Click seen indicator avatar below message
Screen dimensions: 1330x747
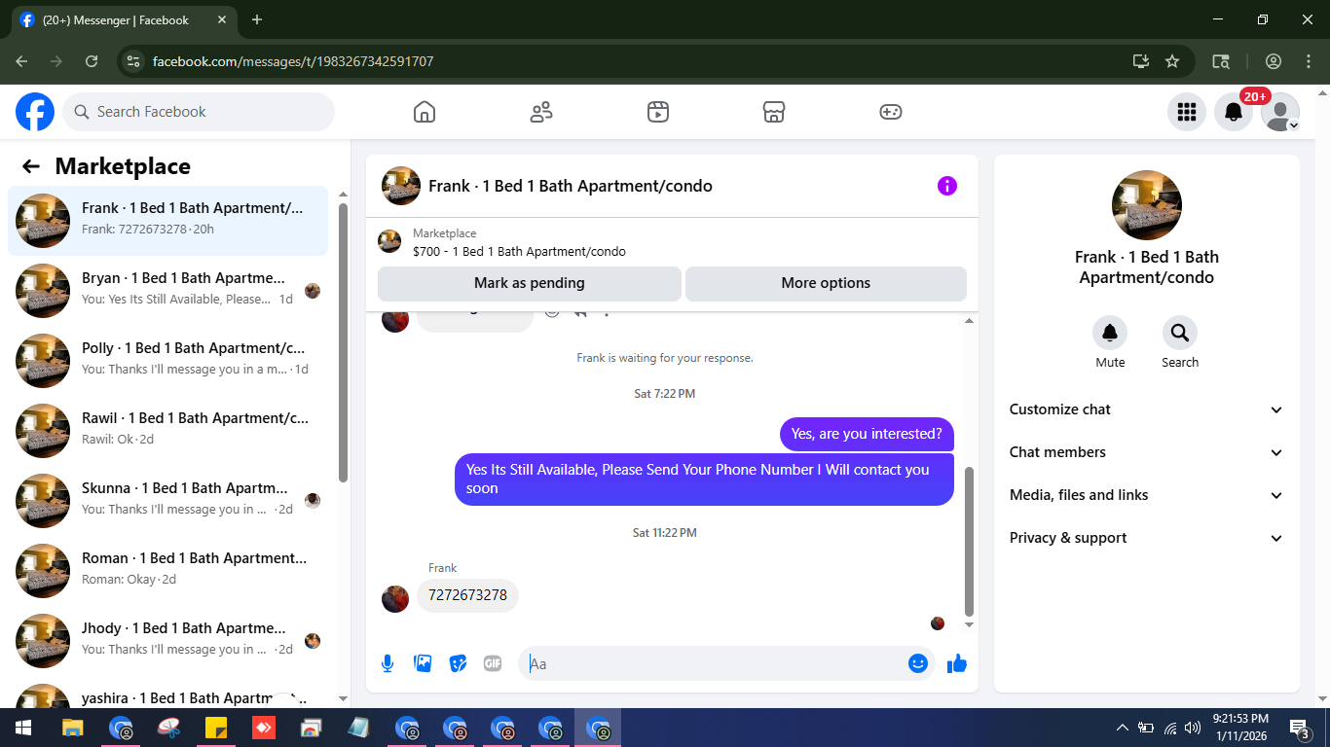click(x=938, y=623)
